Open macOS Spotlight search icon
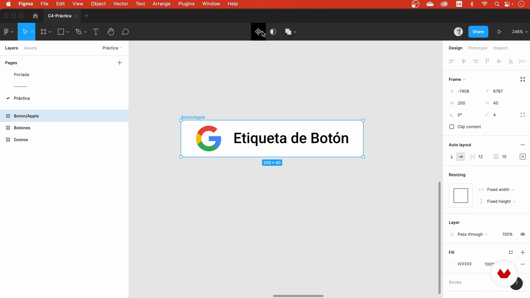This screenshot has height=298, width=530. click(x=497, y=4)
